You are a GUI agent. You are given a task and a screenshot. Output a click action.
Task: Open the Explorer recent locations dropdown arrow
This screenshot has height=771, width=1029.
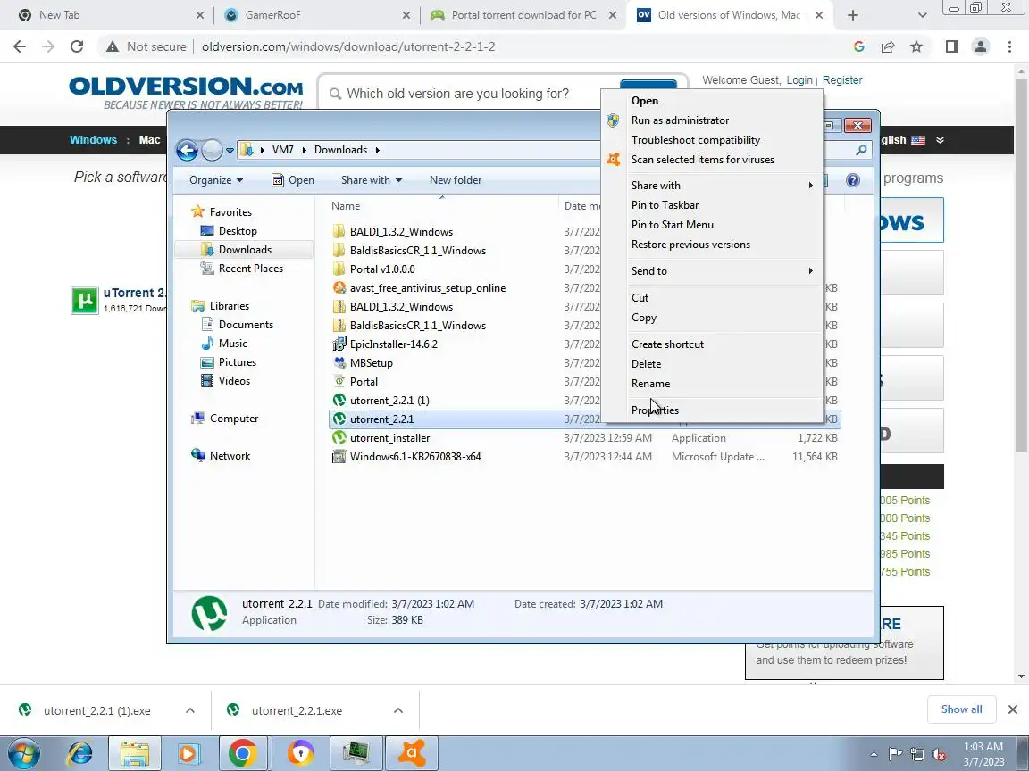coord(230,150)
